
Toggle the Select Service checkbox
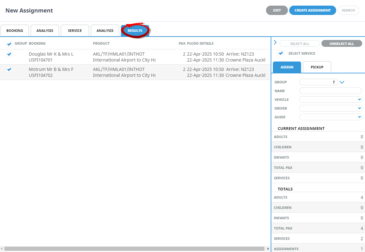tap(281, 53)
